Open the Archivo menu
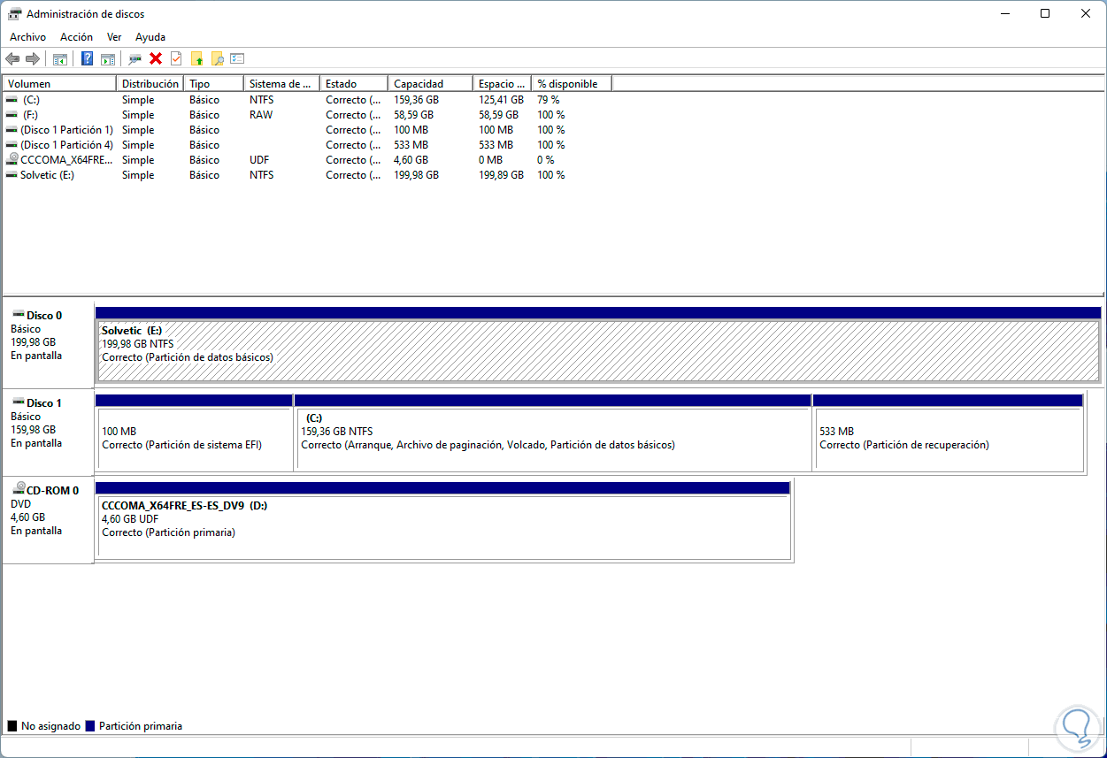Screen dimensions: 1107x758 click(27, 37)
